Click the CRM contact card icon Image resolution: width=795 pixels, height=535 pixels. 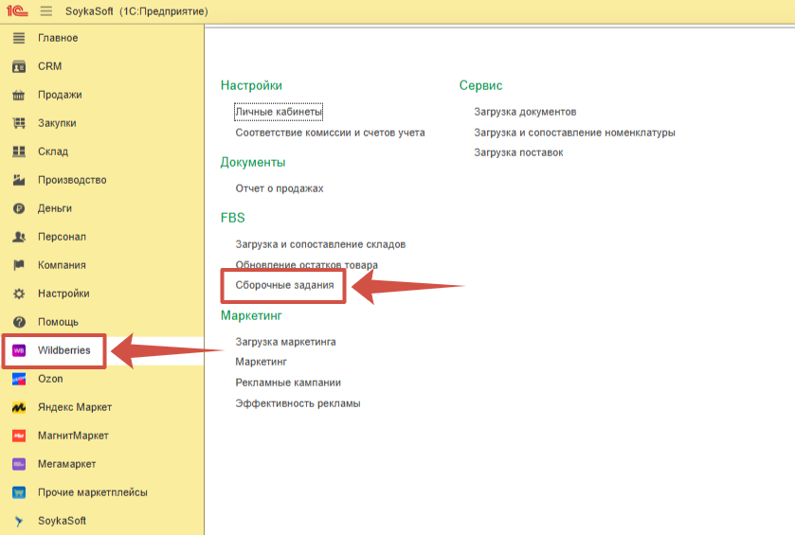pos(19,66)
